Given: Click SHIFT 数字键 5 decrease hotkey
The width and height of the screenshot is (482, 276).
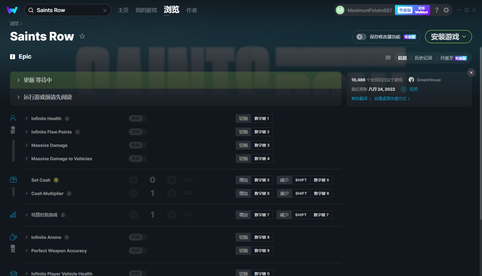Looking at the screenshot, I should pos(312,180).
